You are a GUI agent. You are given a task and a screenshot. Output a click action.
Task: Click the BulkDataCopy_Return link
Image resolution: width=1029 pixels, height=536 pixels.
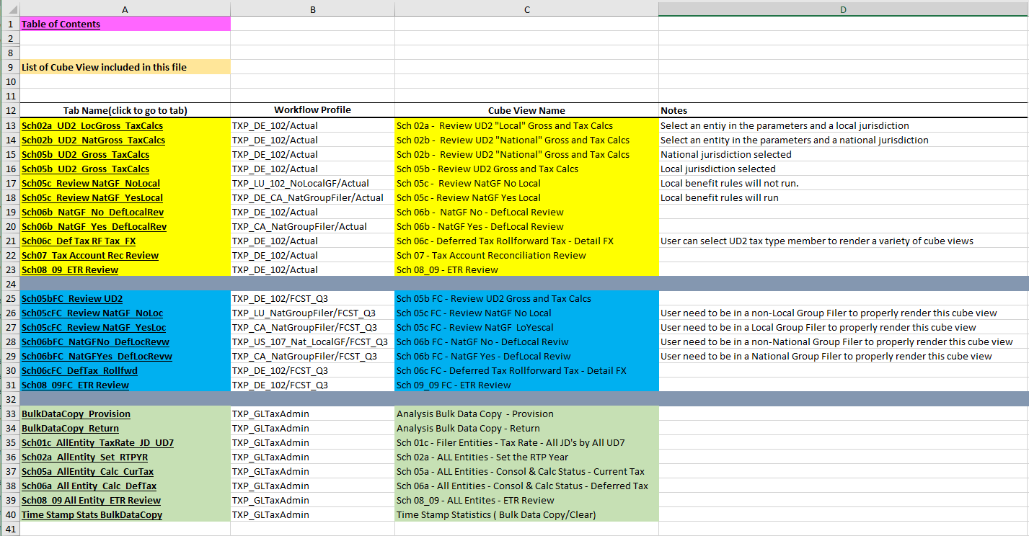70,428
